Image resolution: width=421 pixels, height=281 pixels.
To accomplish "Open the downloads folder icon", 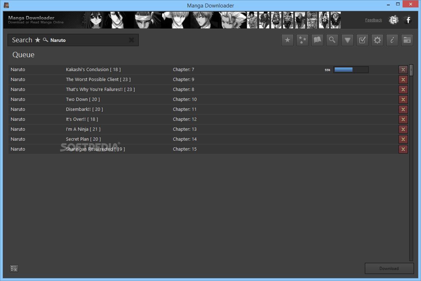I will [x=407, y=40].
